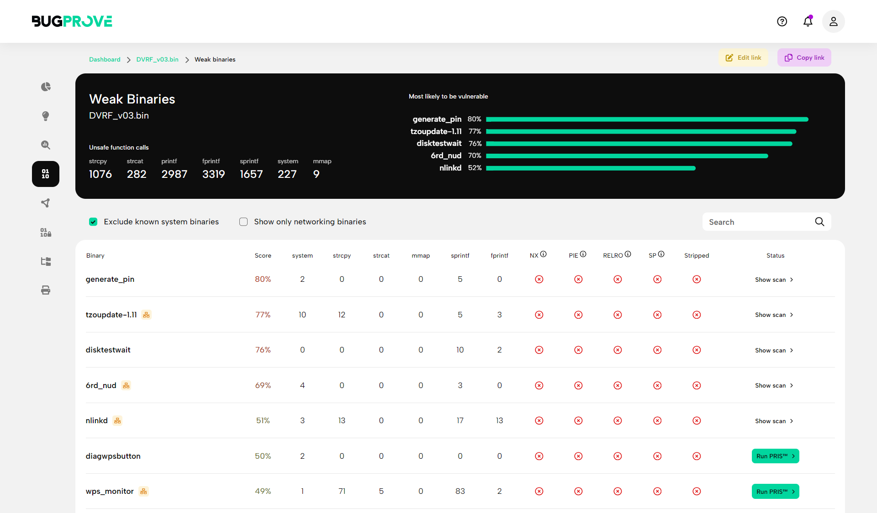This screenshot has height=513, width=877.
Task: Click the printer report icon in sidebar
Action: [46, 290]
